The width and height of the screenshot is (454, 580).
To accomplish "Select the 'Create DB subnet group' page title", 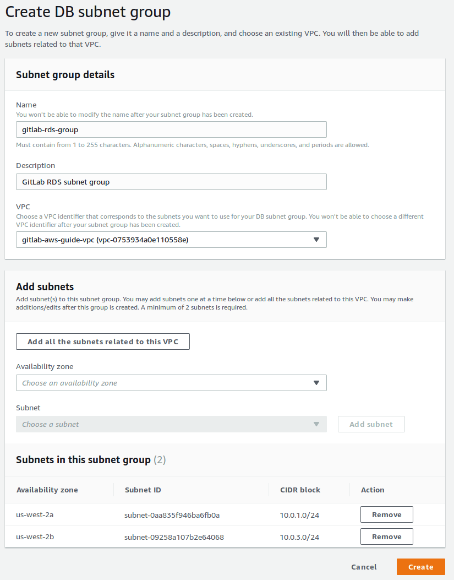I will [87, 12].
